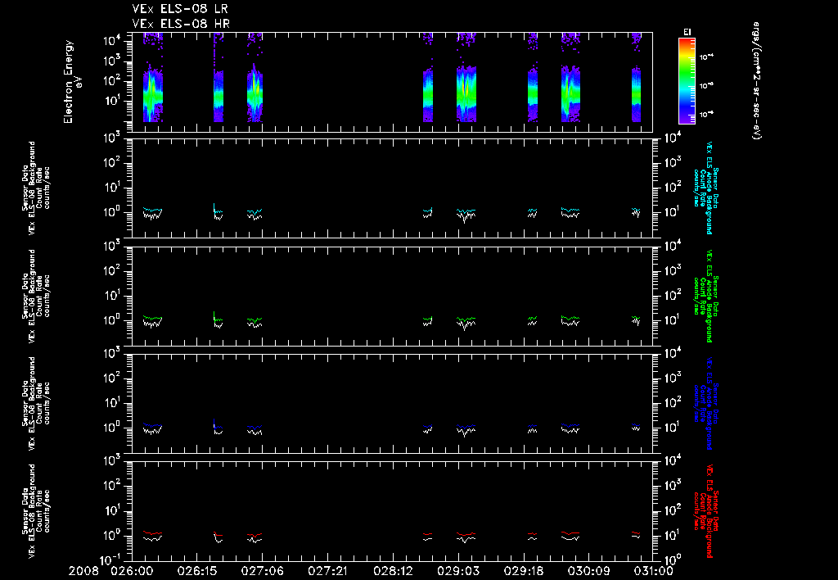Viewport: 838px width, 580px height.
Task: Click the '031:00' time axis label
Action: 652,572
